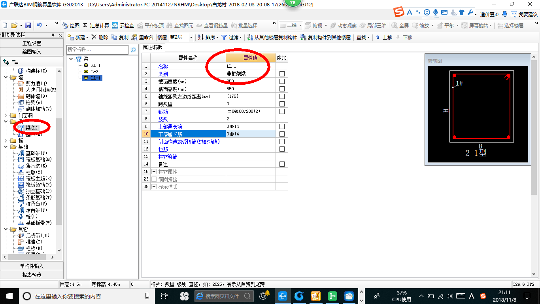Select 剪力墙(Q) in navigation tree
Screen dimensions: 540x304
tap(36, 84)
